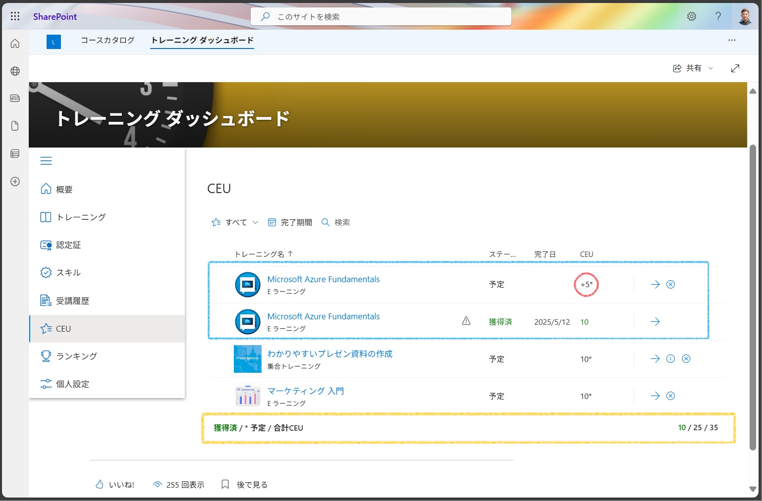
Task: Click the ステー... column header
Action: 502,254
